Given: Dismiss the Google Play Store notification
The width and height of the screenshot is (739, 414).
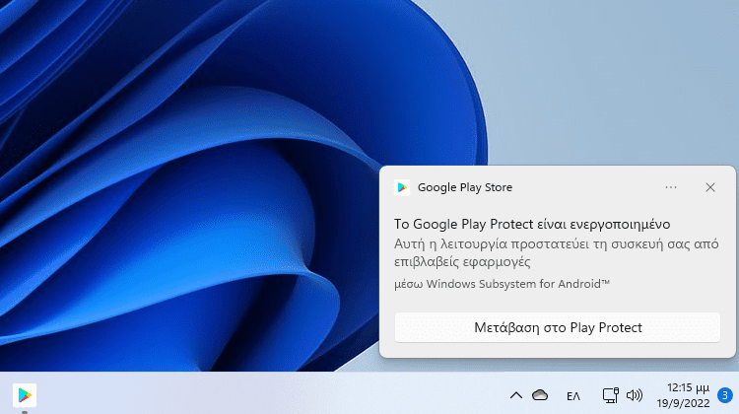Looking at the screenshot, I should [x=710, y=187].
